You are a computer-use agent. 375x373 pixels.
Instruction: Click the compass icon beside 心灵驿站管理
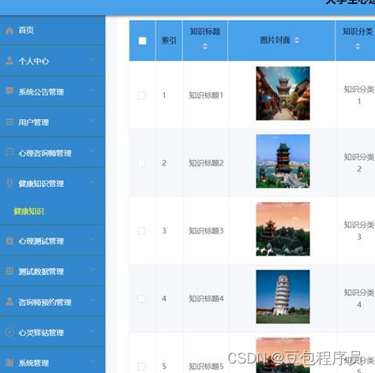(x=9, y=332)
